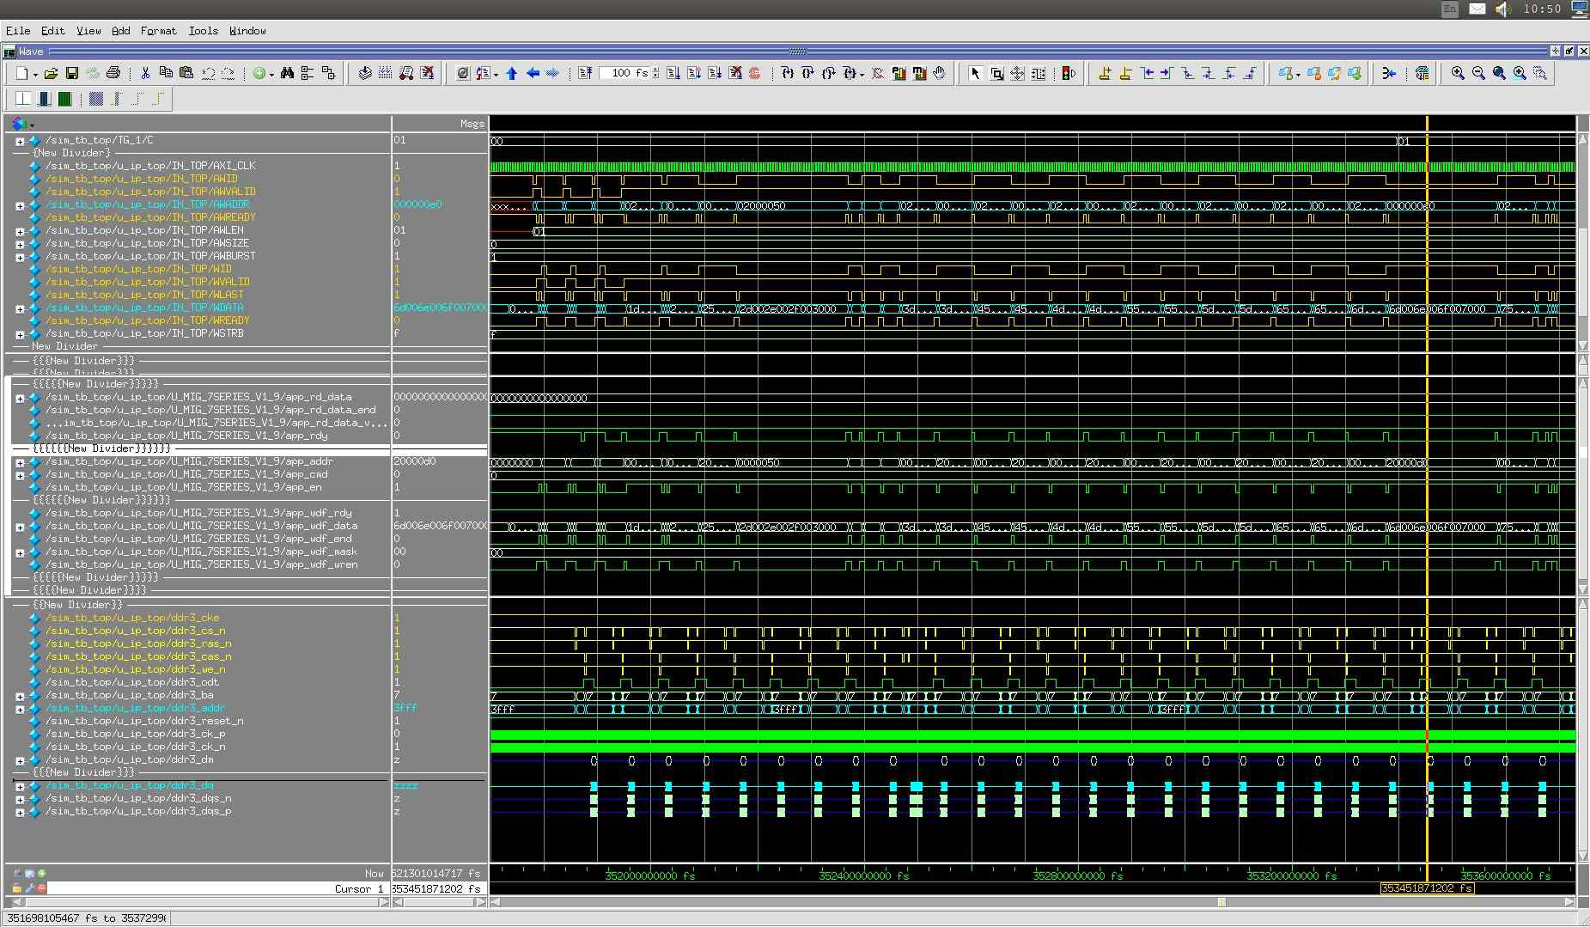
Task: Select the arrow pointer select mode
Action: [x=975, y=74]
